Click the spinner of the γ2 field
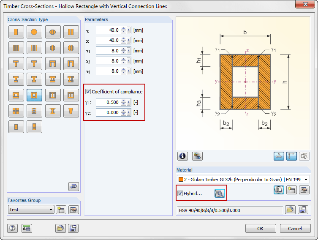Screen dimensions: 318x240 click(x=123, y=112)
